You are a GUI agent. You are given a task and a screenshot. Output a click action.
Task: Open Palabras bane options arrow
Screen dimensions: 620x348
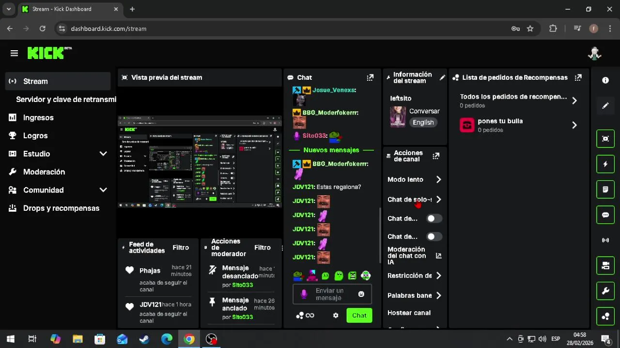click(x=438, y=295)
